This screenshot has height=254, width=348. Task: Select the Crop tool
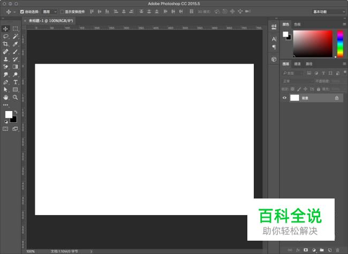pyautogui.click(x=6, y=44)
